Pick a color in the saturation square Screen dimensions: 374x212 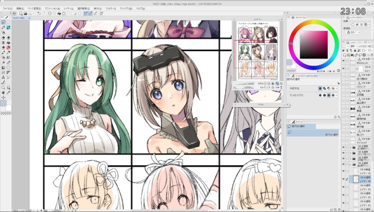pyautogui.click(x=314, y=44)
